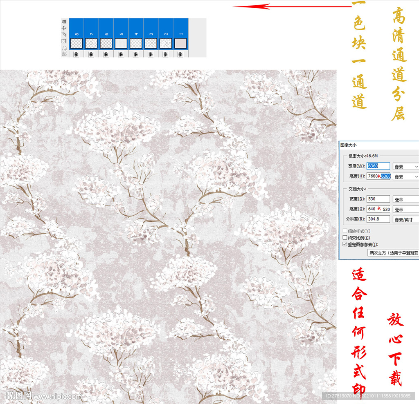Open the 两次立方 resample method dropdown
The height and width of the screenshot is (404, 419).
point(393,253)
